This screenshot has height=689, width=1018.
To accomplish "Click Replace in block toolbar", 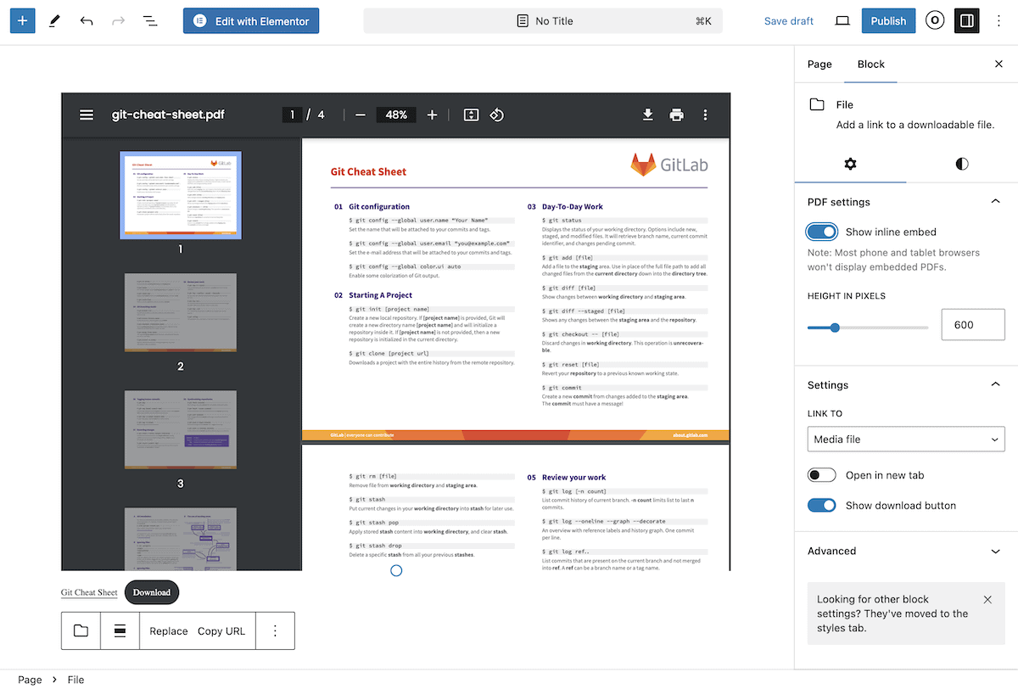I will click(168, 630).
